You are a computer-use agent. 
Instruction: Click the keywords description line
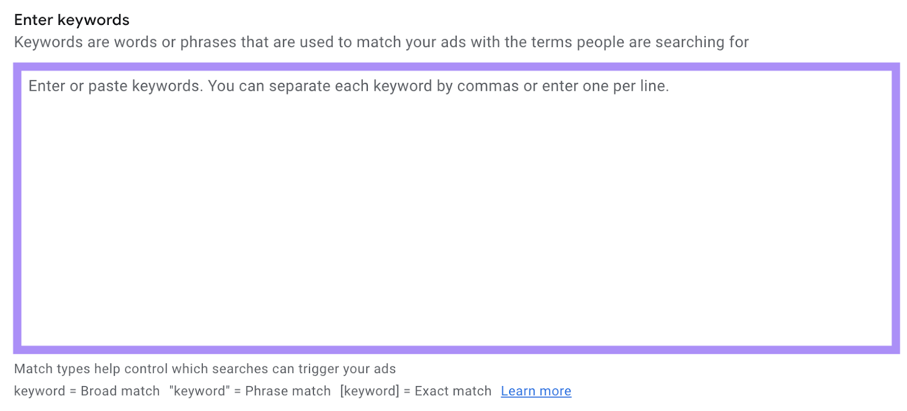[x=382, y=41]
